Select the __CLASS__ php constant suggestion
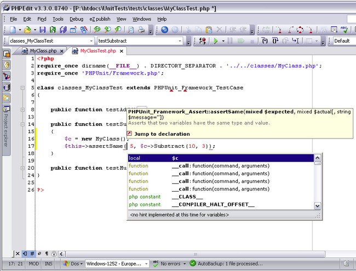 pyautogui.click(x=187, y=197)
